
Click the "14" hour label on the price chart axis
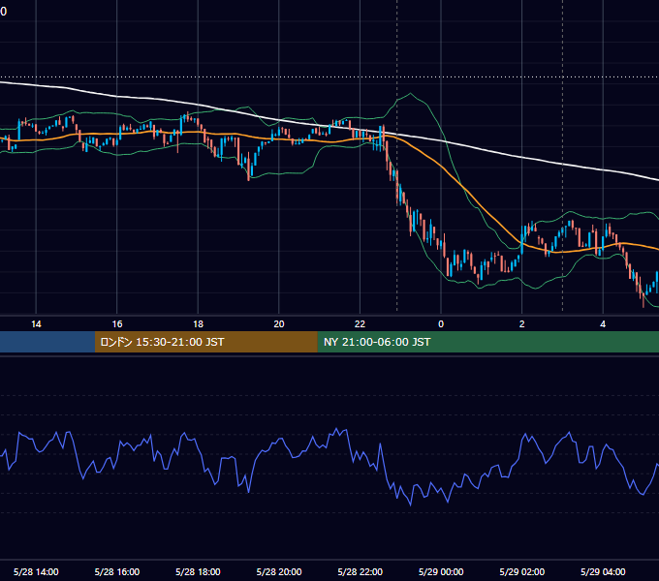point(36,324)
